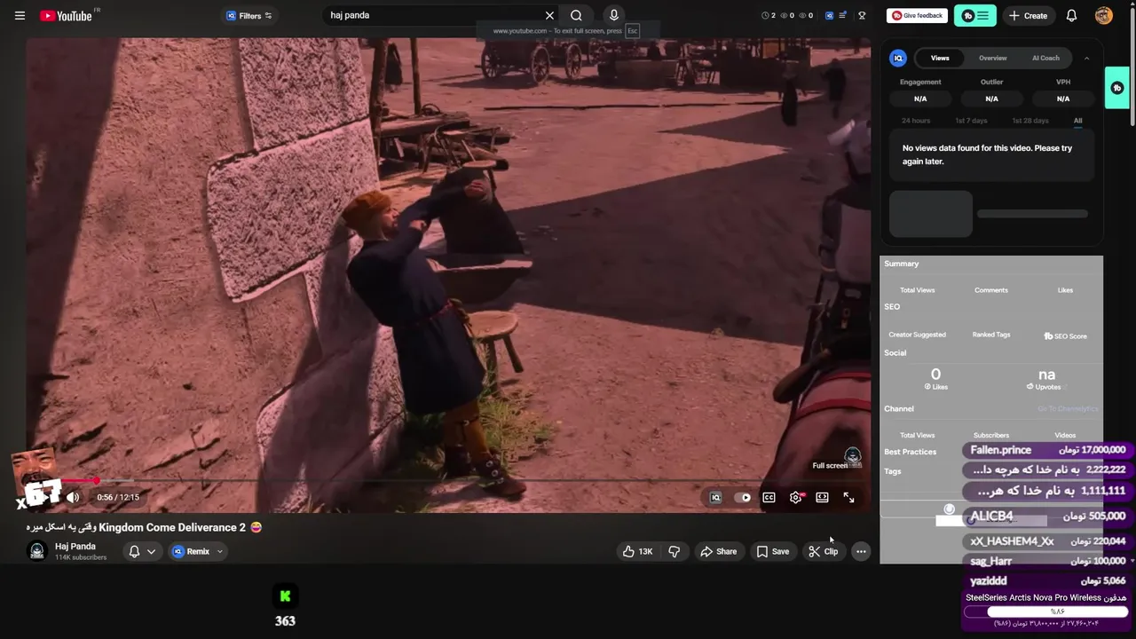
Task: Click the Create button
Action: [1028, 15]
